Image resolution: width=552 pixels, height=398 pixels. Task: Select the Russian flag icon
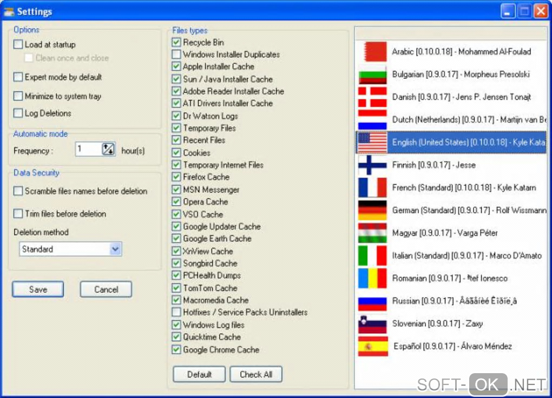pyautogui.click(x=372, y=301)
